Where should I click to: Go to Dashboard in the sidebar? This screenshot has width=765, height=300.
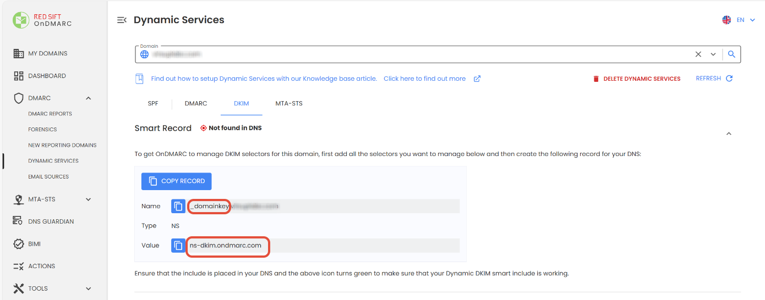point(47,76)
